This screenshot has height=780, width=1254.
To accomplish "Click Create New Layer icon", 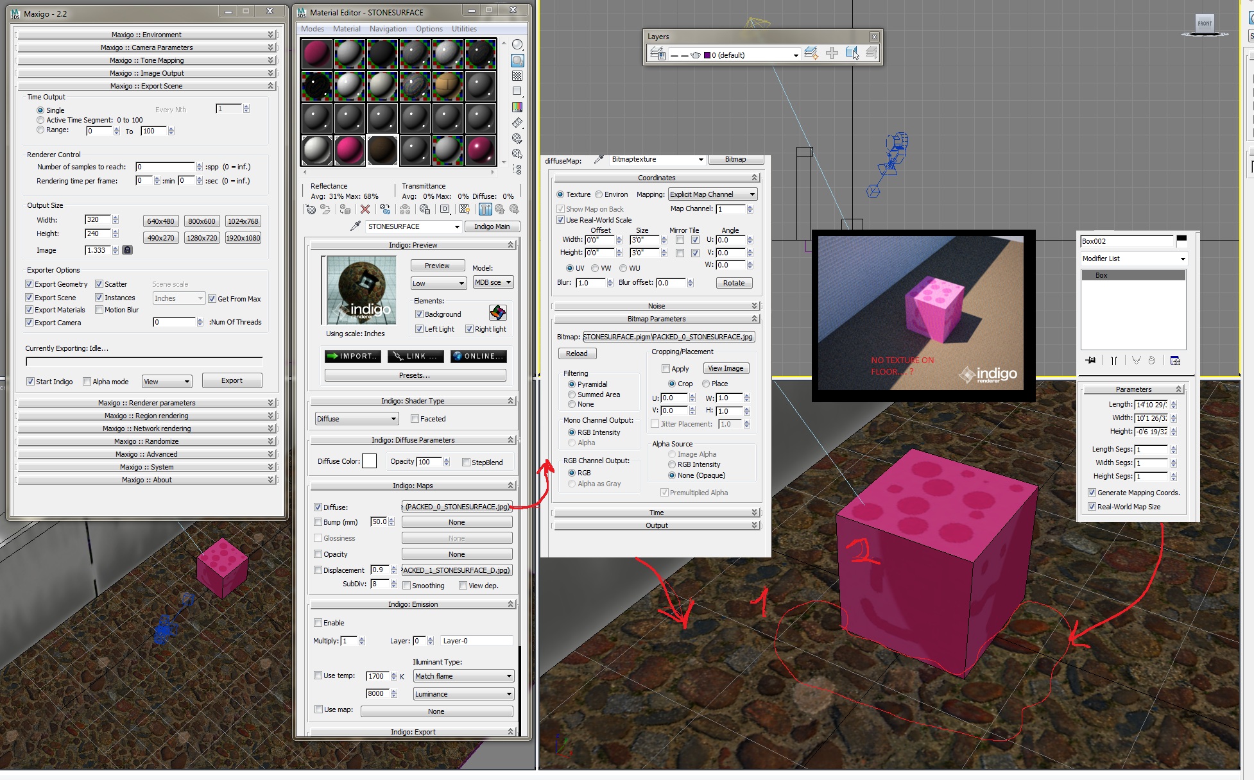I will (x=811, y=53).
